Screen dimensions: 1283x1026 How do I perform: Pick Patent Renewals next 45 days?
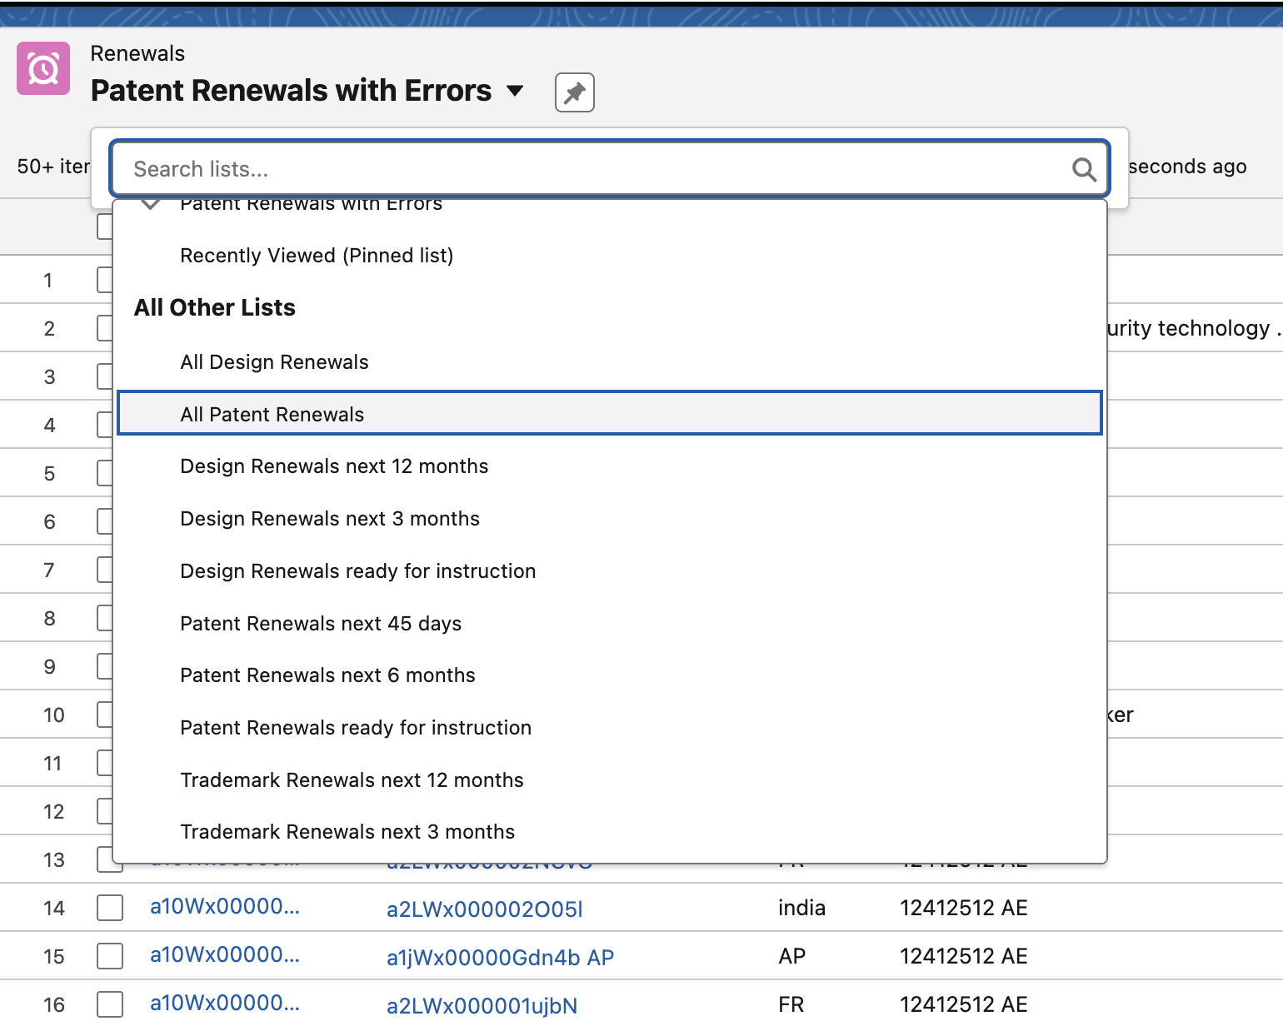click(321, 624)
